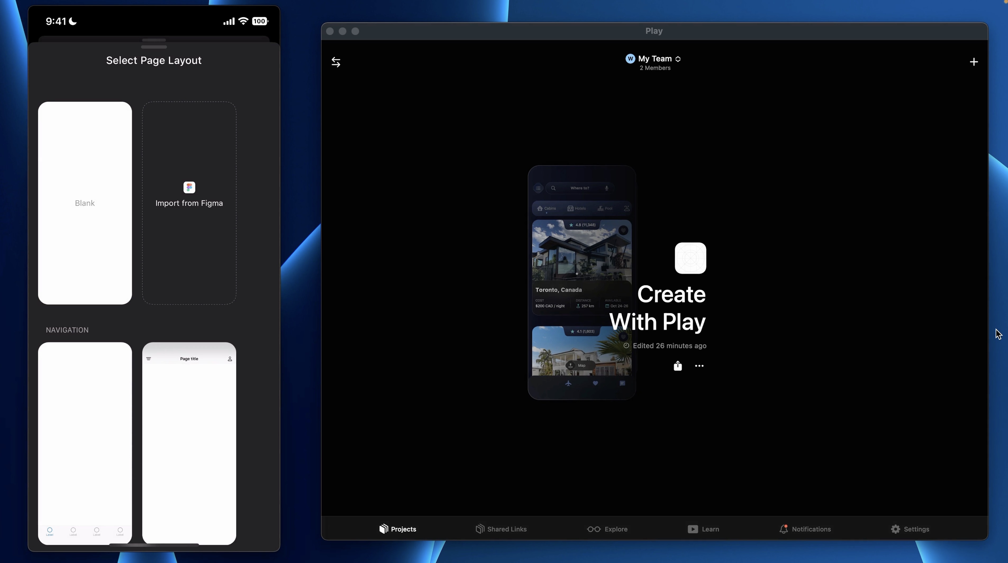Click the Oct 24-26 availability value

[619, 306]
